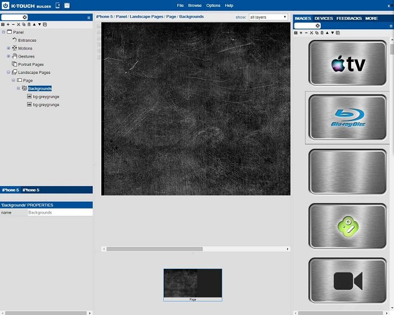Expand the Gestures tree node
Viewport: 394px width, 315px height.
8,56
